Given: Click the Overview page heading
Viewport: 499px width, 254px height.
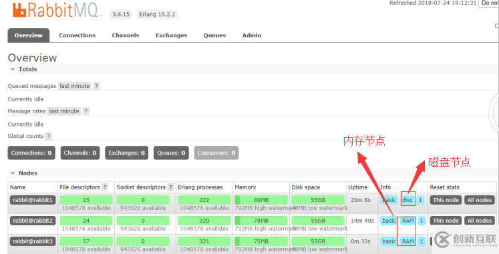Looking at the screenshot, I should tap(33, 58).
